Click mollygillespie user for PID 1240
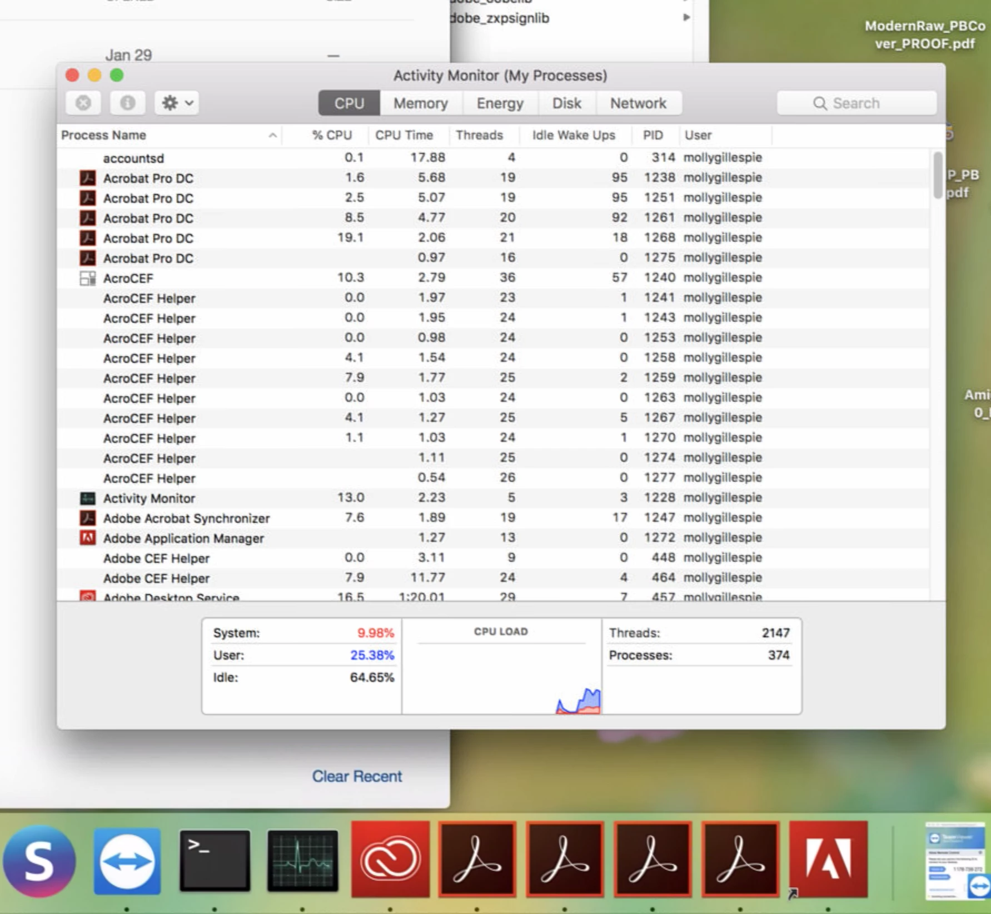The image size is (991, 914). [x=723, y=277]
